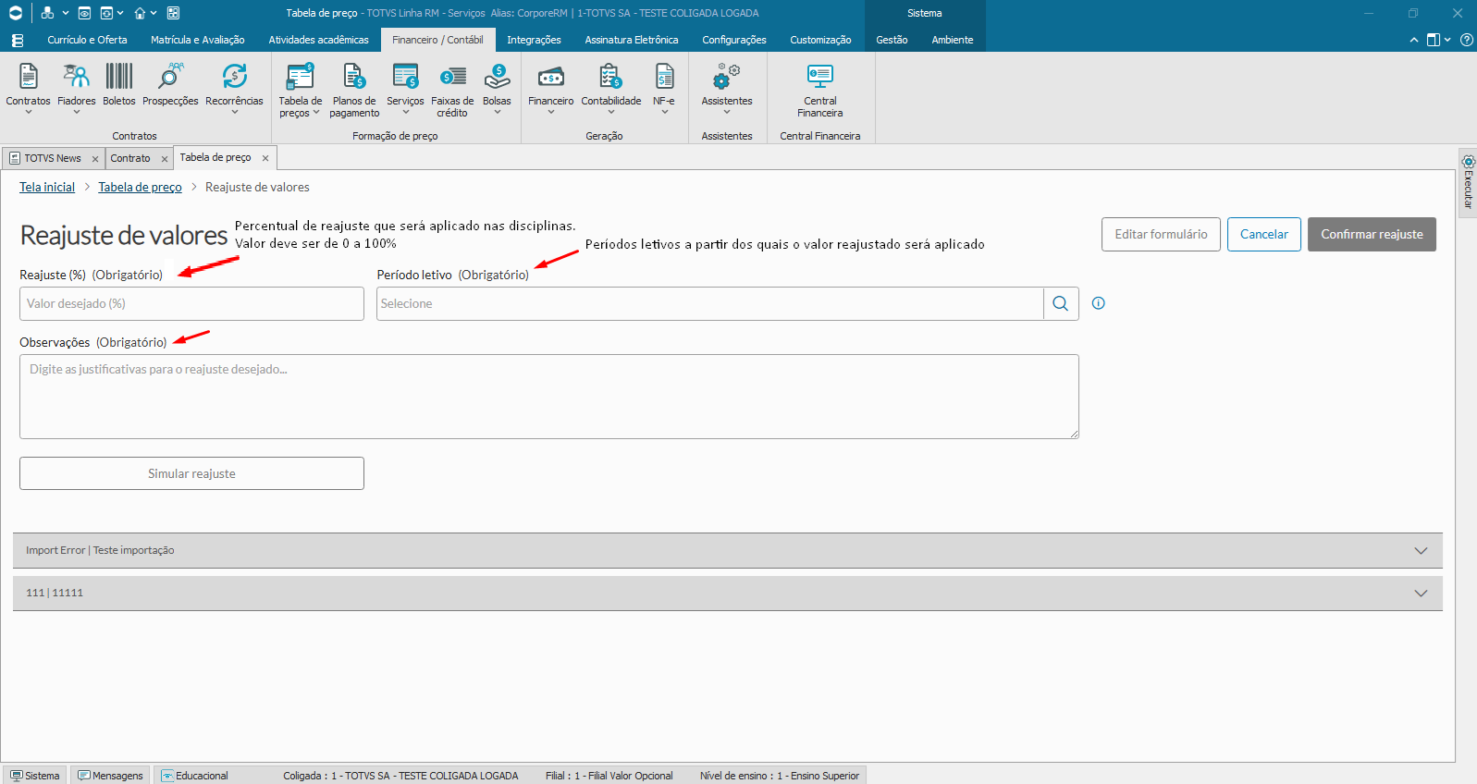Open Planos de pagamento
The image size is (1477, 784).
coord(354,89)
